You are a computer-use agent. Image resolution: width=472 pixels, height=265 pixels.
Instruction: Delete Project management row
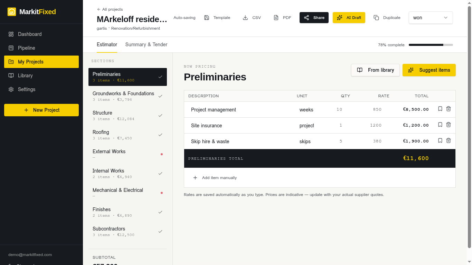[x=449, y=109]
